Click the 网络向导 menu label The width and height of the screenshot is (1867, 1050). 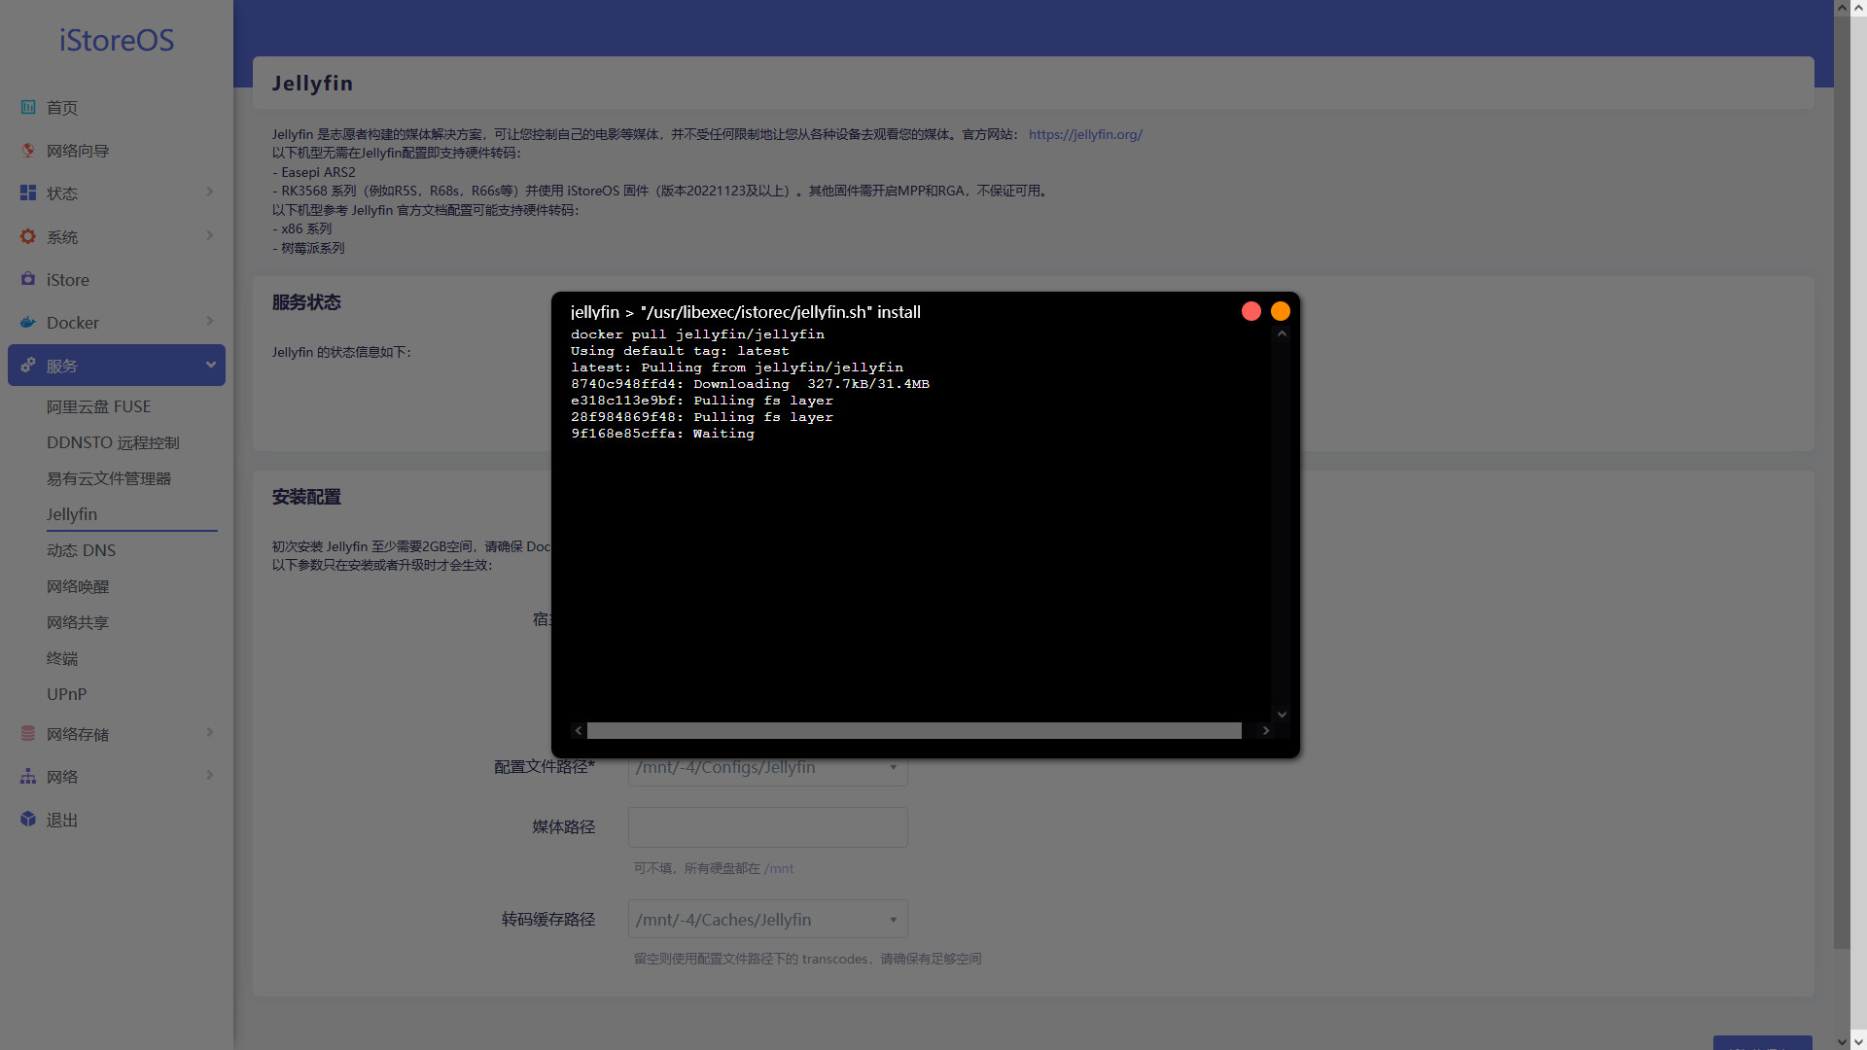[x=78, y=151]
